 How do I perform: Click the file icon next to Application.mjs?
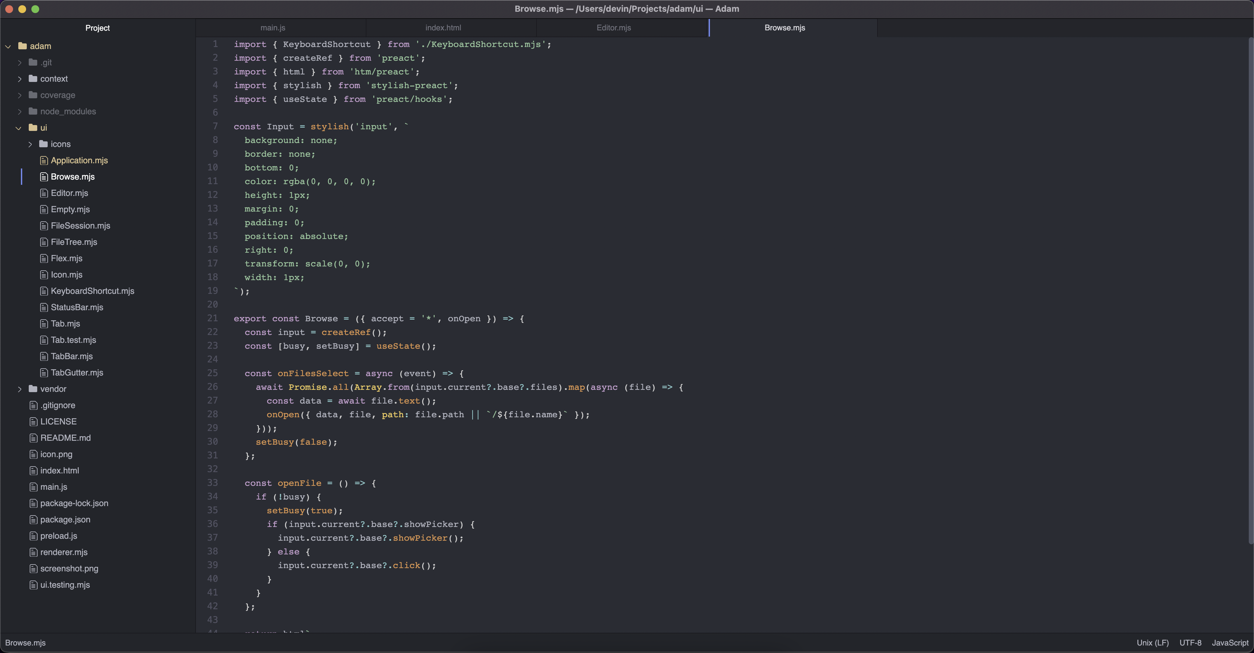click(x=44, y=160)
